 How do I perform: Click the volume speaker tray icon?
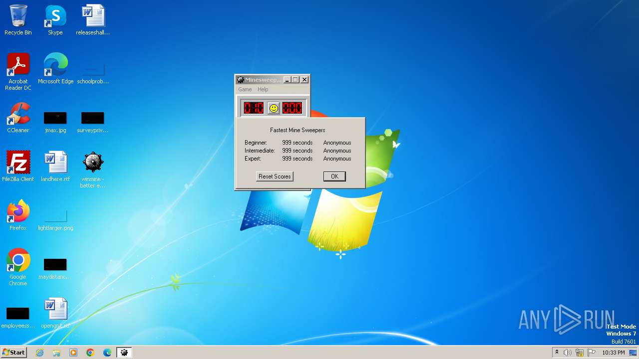tap(568, 353)
